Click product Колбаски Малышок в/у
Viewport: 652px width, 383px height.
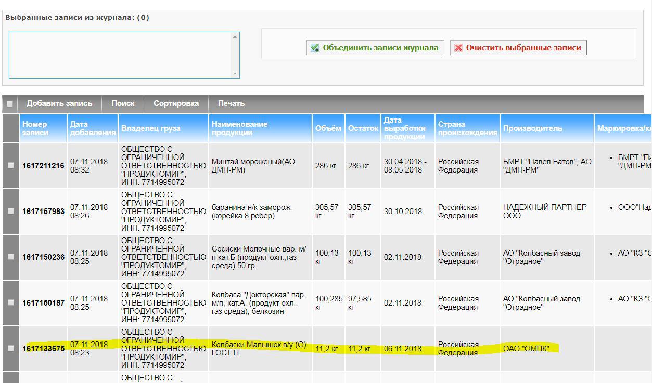click(259, 348)
